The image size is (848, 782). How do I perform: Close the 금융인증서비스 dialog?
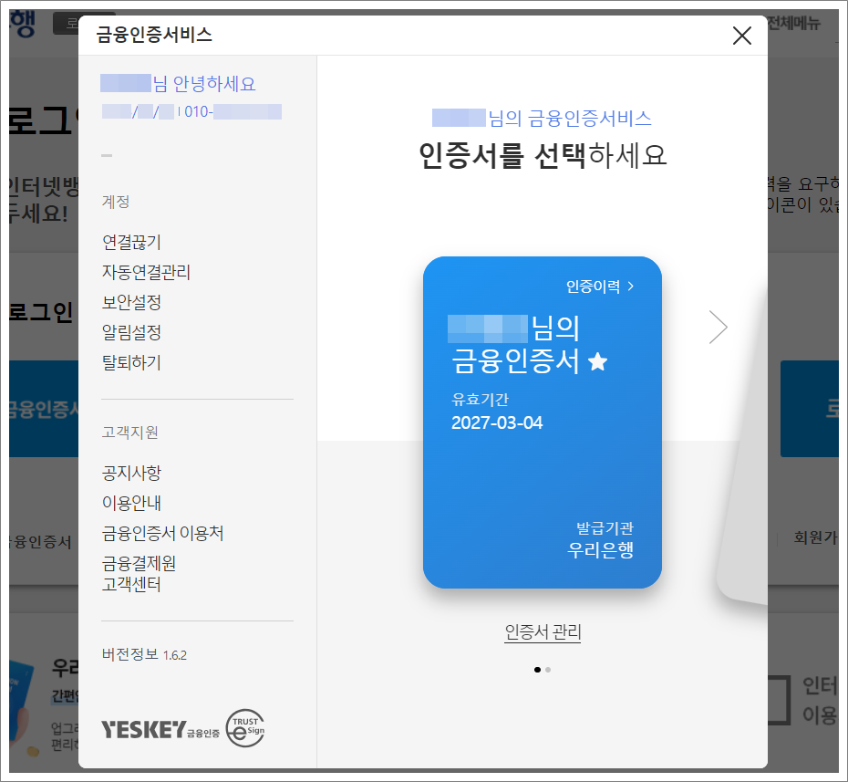[741, 36]
